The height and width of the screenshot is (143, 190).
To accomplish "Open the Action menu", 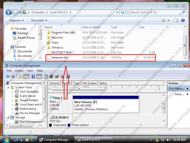I will 19,71.
